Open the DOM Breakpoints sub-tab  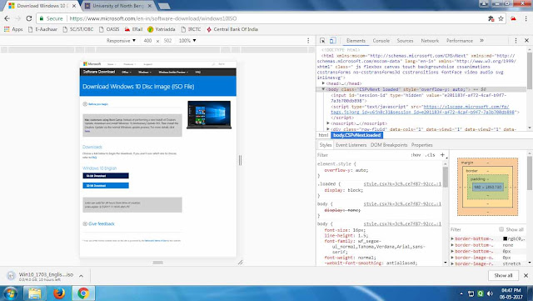[389, 145]
